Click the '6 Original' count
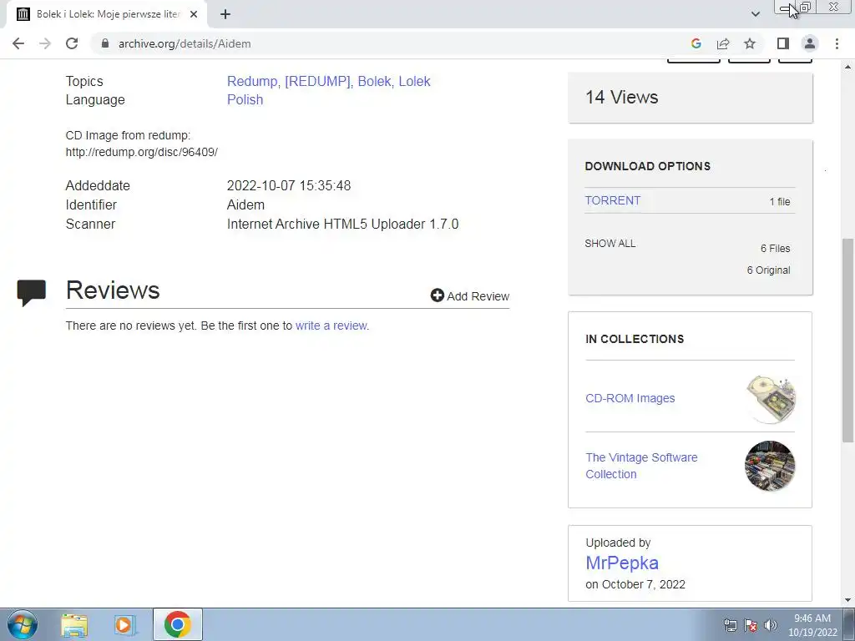This screenshot has width=855, height=641. coord(768,270)
